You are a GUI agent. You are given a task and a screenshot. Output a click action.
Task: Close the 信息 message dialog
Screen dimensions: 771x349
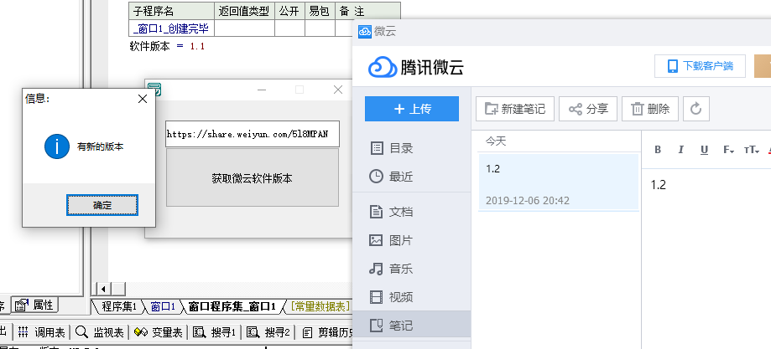click(143, 99)
